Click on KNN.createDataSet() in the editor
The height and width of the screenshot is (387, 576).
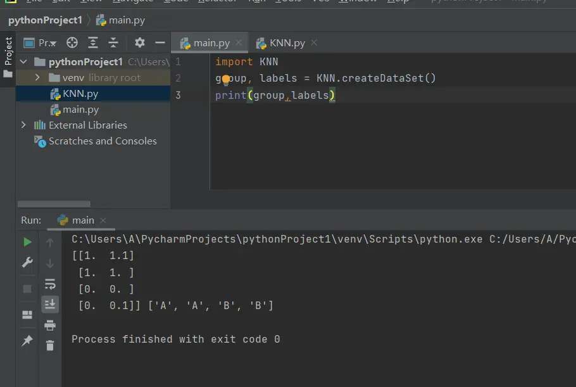[x=376, y=79]
